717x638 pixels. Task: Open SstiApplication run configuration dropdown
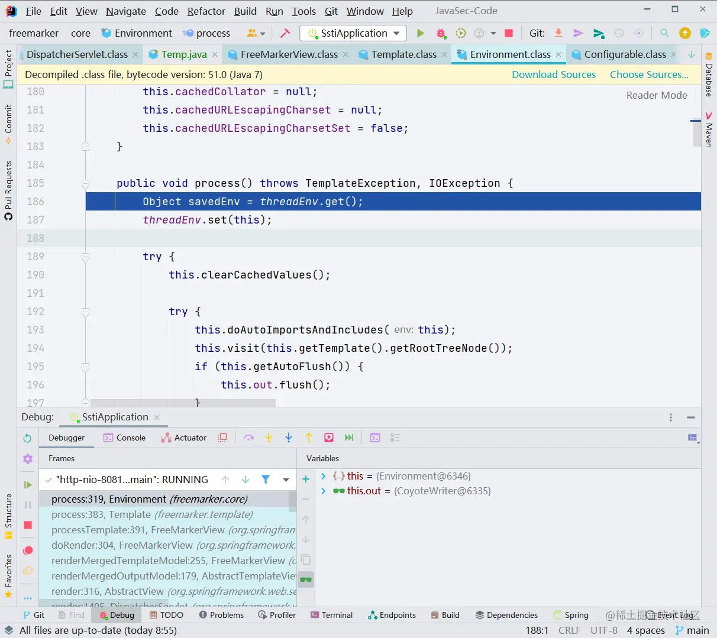[x=354, y=33]
